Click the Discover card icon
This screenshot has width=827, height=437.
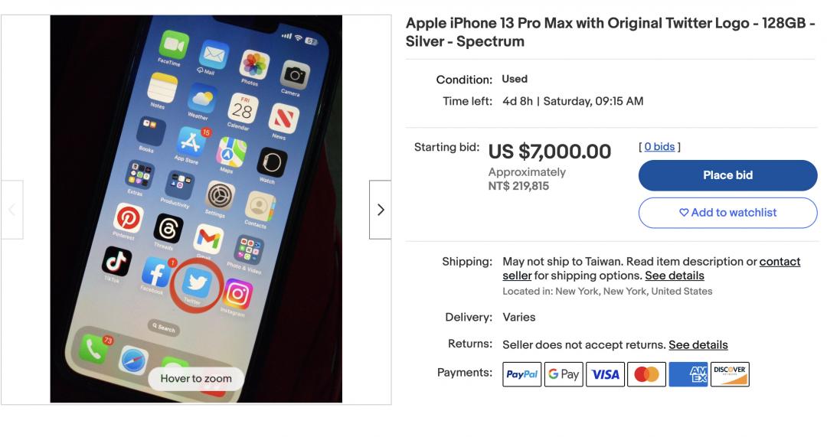pos(730,374)
